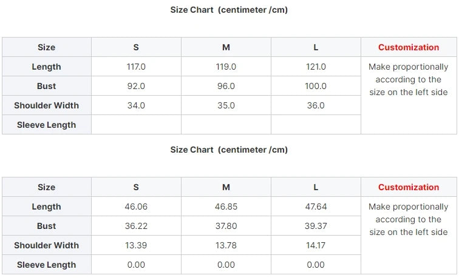Click the second Size Chart centimeter title
This screenshot has width=459, height=278.
[229, 150]
